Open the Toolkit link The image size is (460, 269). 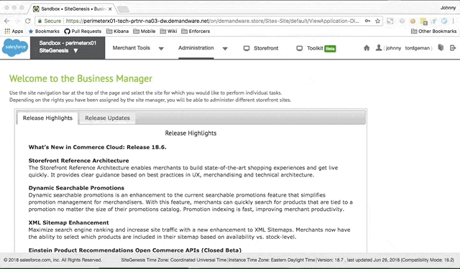[x=315, y=48]
